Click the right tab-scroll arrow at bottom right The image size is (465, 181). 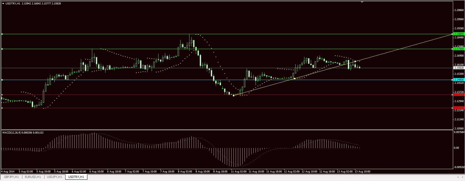coord(463,177)
